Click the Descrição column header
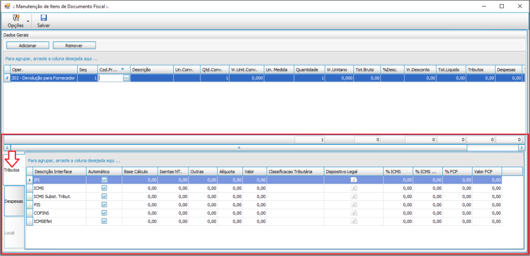Viewport: 530px width, 256px height. pyautogui.click(x=152, y=69)
